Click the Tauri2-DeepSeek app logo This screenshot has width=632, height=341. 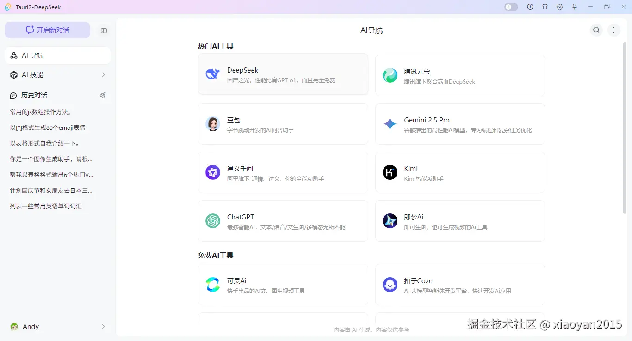(8, 7)
